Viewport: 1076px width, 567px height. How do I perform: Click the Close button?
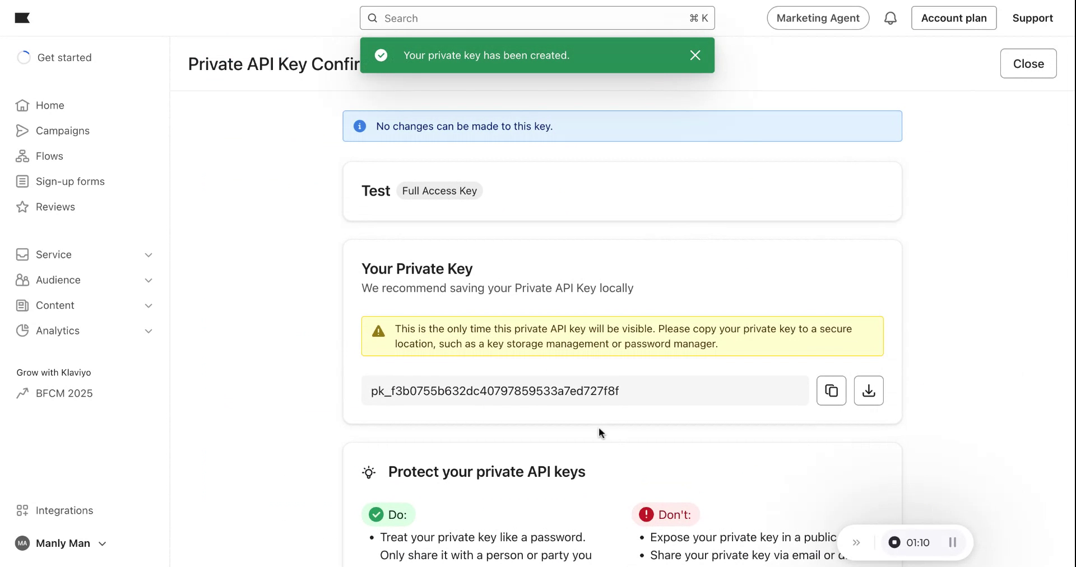(1028, 63)
